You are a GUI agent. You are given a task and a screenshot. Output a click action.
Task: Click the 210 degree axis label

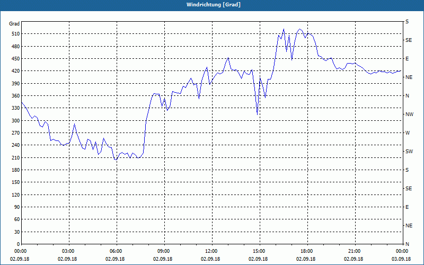(x=15, y=157)
